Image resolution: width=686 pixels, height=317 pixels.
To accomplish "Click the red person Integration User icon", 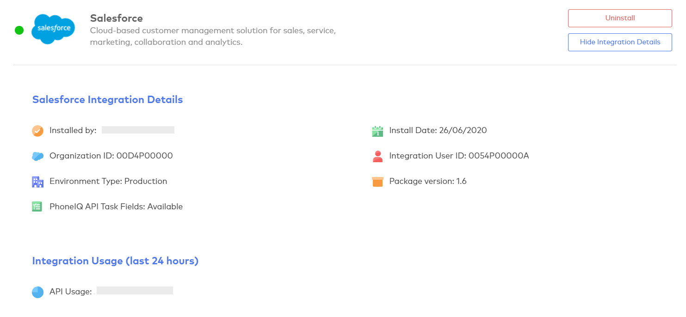I will click(377, 156).
